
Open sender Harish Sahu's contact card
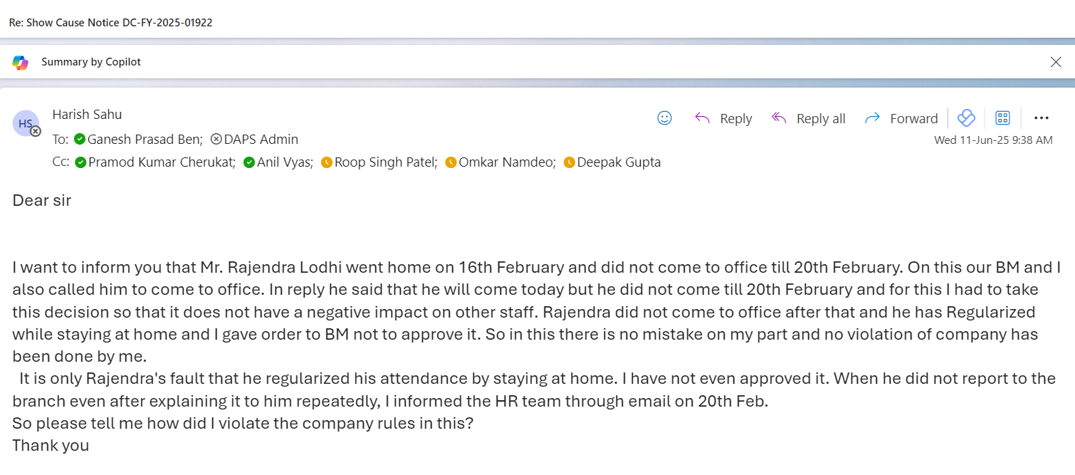87,114
